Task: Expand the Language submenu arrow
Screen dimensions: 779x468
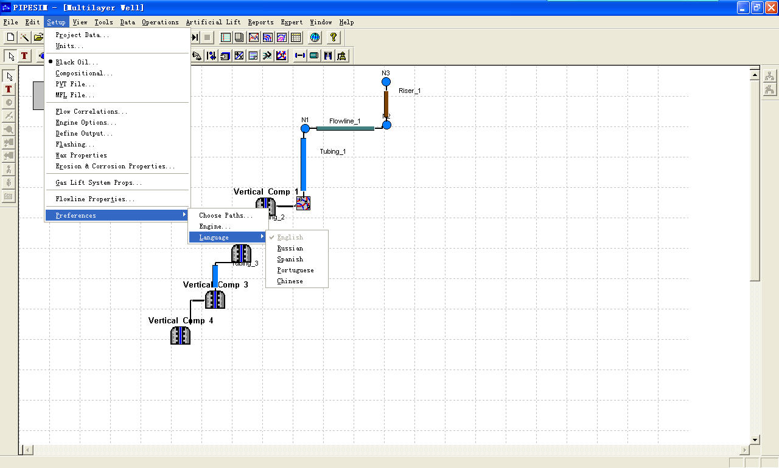Action: coord(262,237)
